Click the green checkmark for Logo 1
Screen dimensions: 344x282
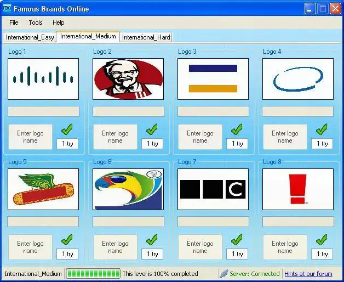(x=67, y=129)
